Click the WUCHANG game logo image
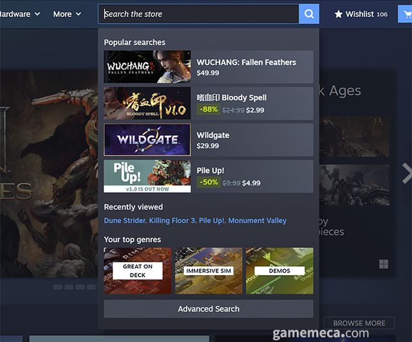Viewport: 412px width, 342px height. click(x=147, y=67)
